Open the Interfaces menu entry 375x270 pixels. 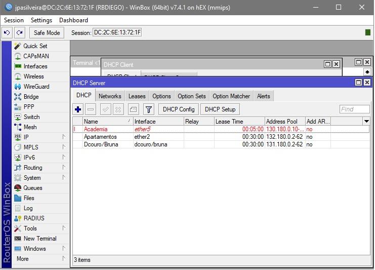click(x=40, y=66)
